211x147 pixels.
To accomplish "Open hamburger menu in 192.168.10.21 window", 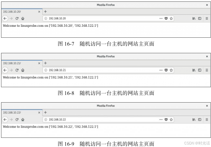I will [207, 70].
